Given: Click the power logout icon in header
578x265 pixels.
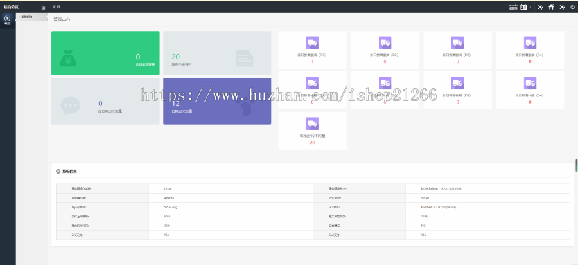Looking at the screenshot, I should point(572,7).
